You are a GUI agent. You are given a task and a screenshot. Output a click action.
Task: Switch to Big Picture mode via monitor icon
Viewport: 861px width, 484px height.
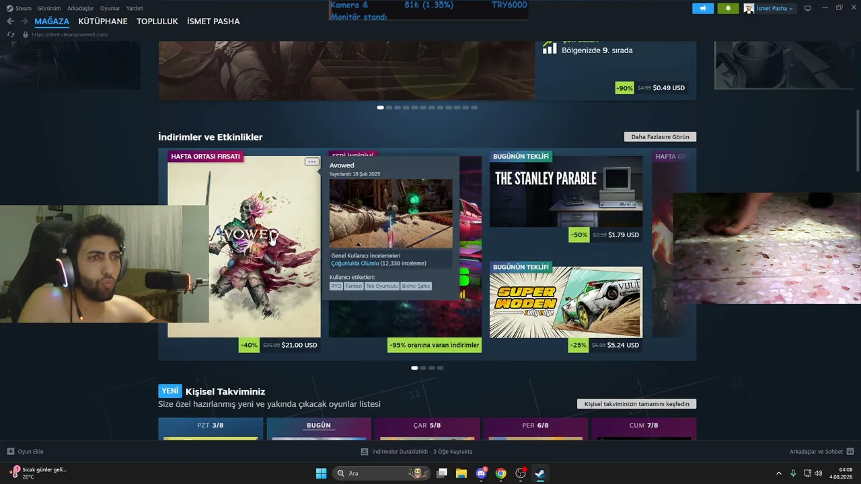point(808,8)
